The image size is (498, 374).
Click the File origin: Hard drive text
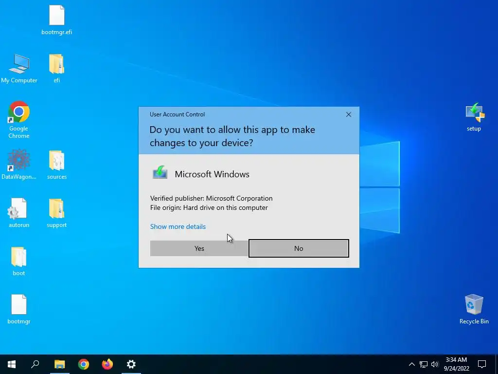pyautogui.click(x=209, y=207)
